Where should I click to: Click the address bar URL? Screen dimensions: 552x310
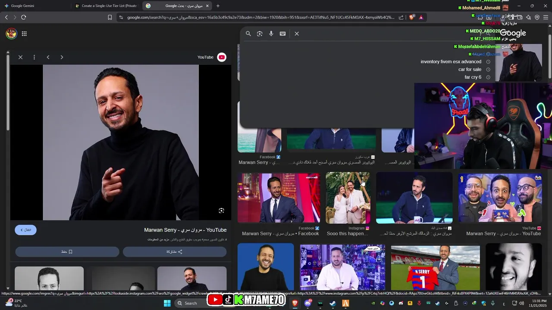tap(260, 17)
